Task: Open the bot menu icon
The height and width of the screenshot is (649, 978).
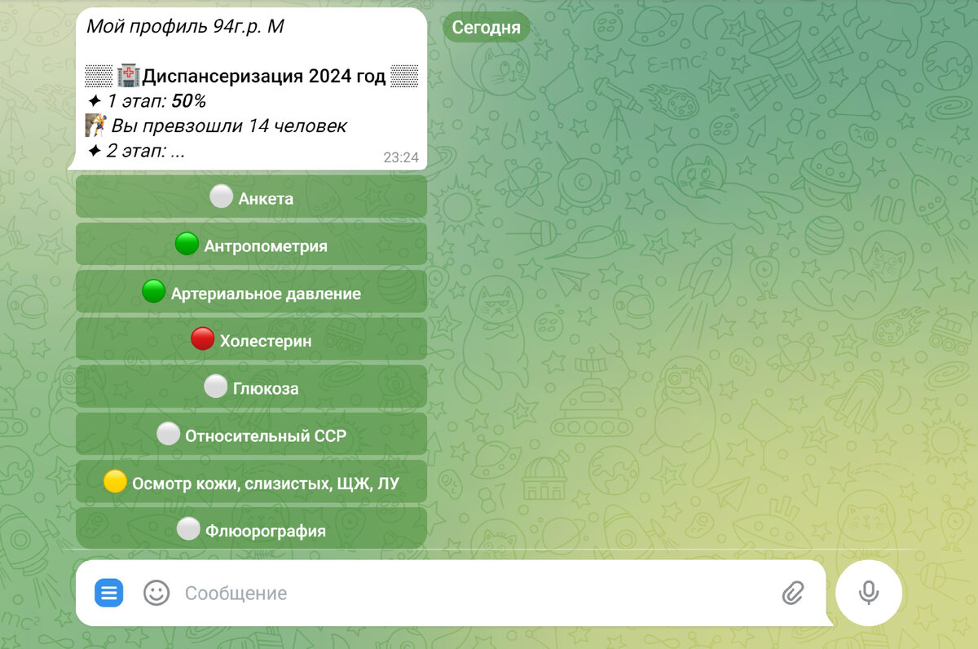Action: (108, 593)
